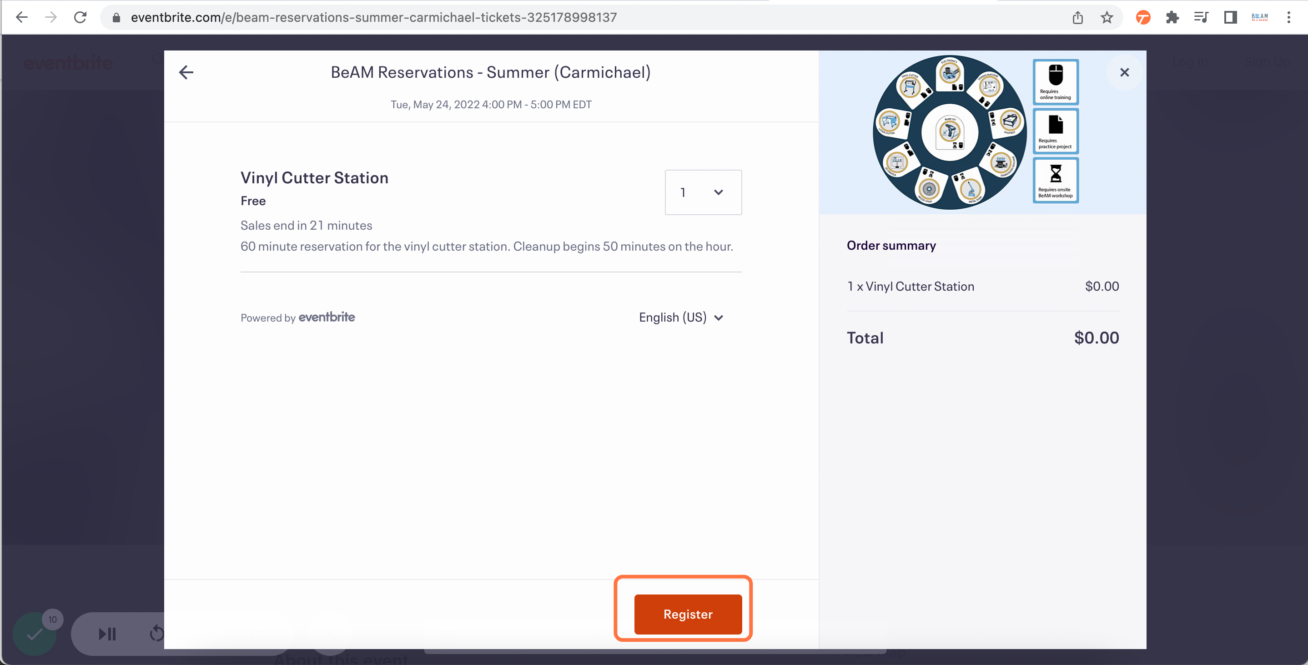The height and width of the screenshot is (665, 1308).
Task: Click the BeAM stations wheel image
Action: click(x=950, y=132)
